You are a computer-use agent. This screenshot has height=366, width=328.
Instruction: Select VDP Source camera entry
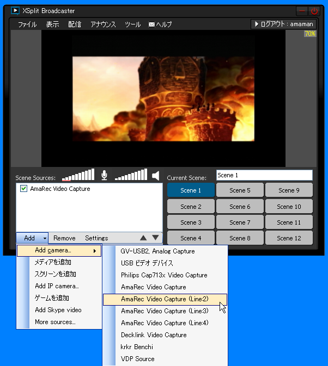(x=165, y=359)
